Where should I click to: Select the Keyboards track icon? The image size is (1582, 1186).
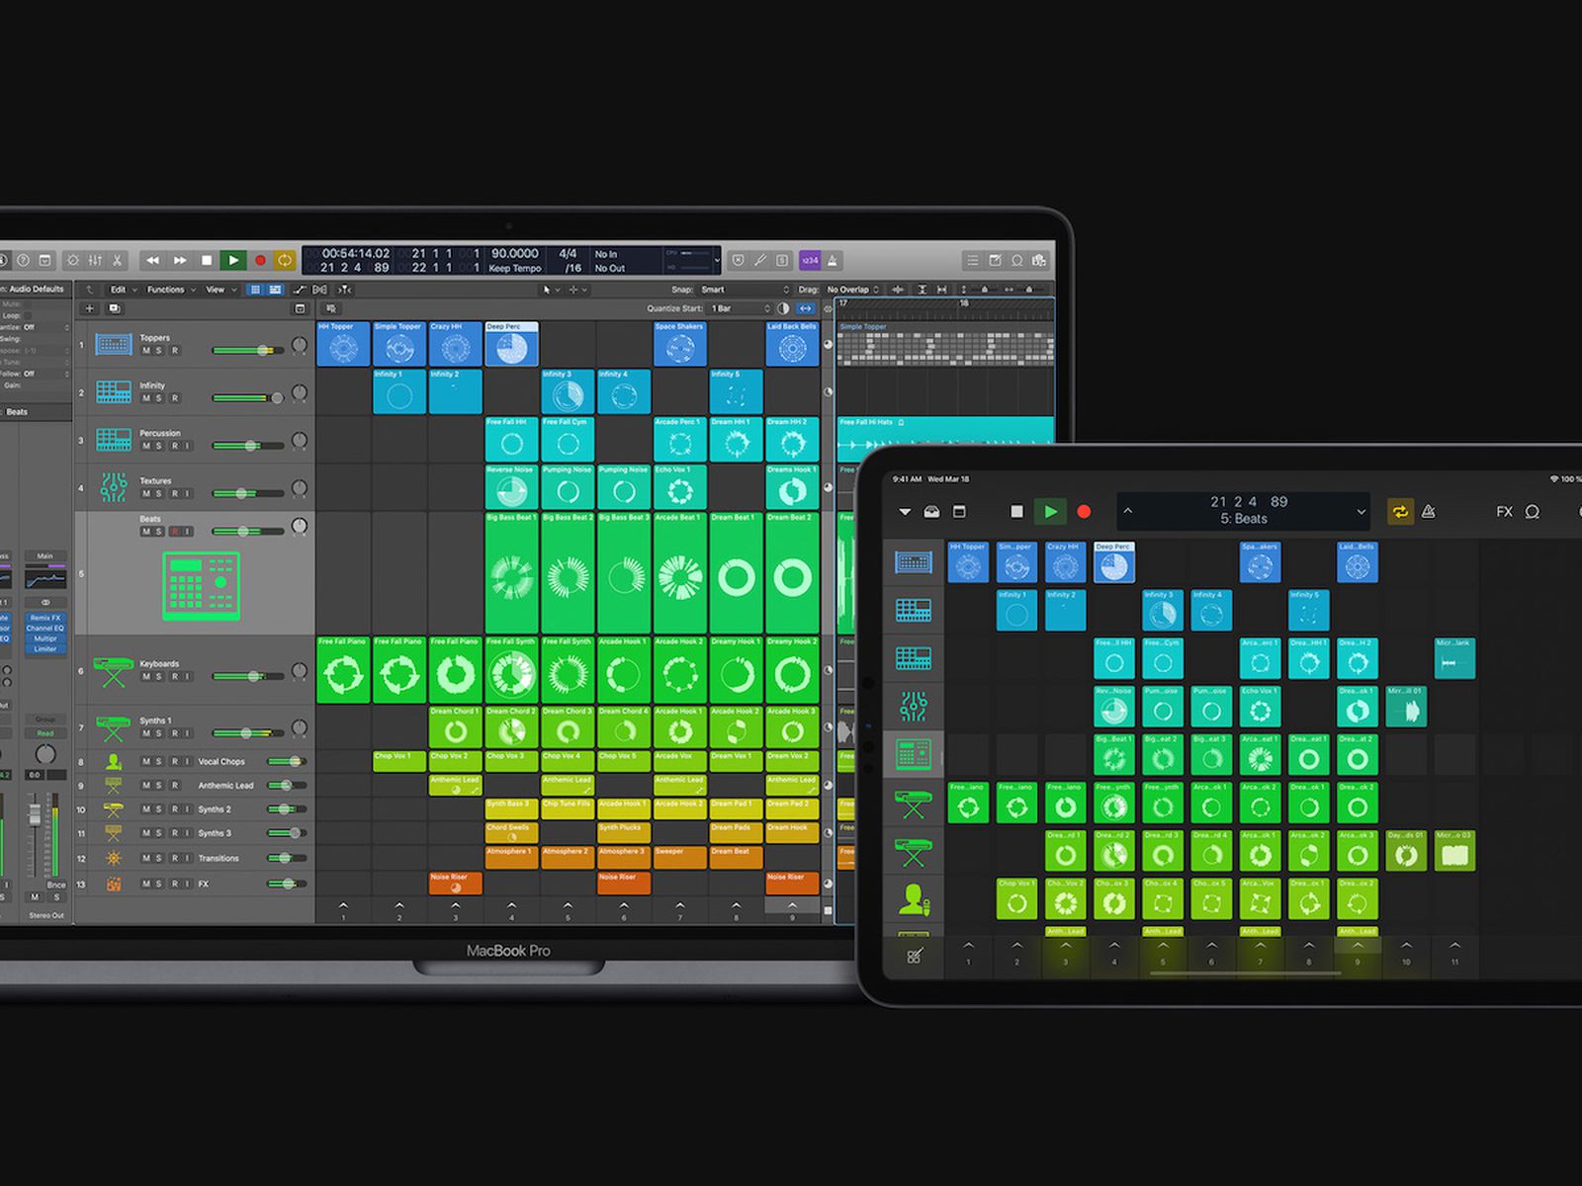pos(114,672)
